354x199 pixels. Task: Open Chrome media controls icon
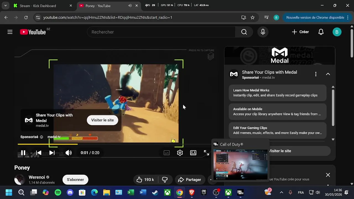click(x=266, y=17)
